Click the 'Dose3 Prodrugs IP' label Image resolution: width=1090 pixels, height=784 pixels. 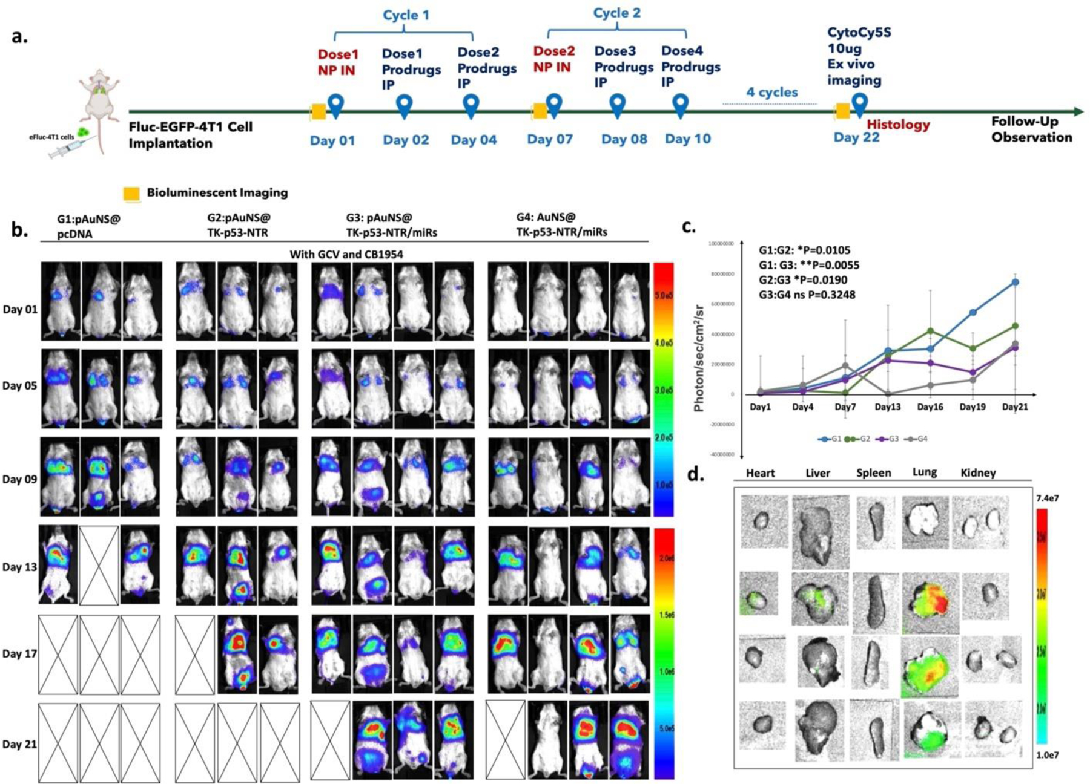(x=624, y=67)
